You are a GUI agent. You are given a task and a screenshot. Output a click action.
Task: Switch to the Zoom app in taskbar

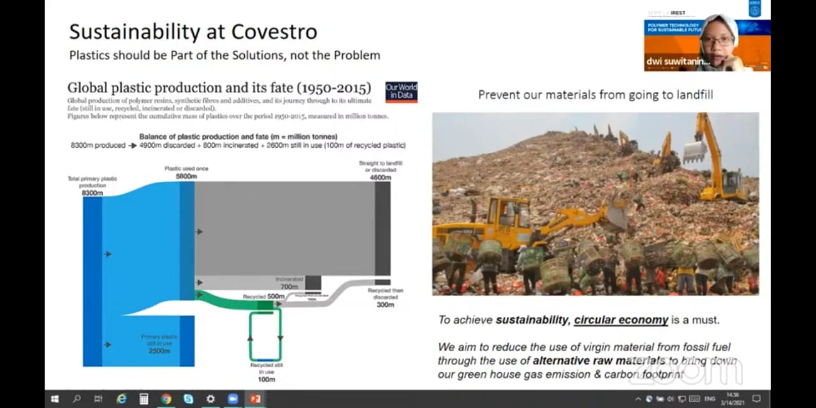(x=233, y=399)
